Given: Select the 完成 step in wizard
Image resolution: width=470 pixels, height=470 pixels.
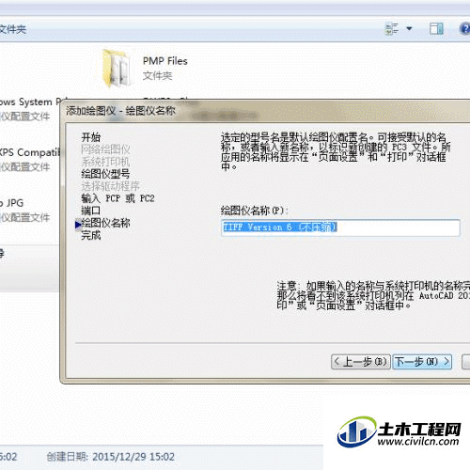Looking at the screenshot, I should pyautogui.click(x=91, y=235).
